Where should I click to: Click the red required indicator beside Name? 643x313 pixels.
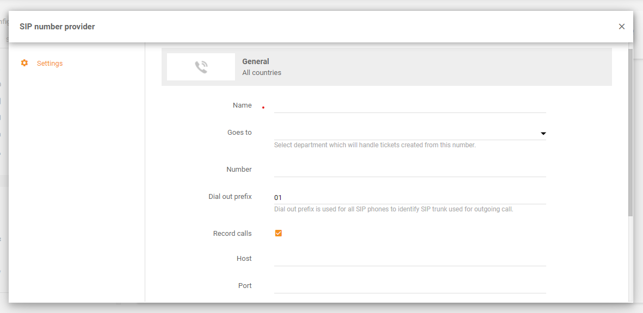coord(263,108)
